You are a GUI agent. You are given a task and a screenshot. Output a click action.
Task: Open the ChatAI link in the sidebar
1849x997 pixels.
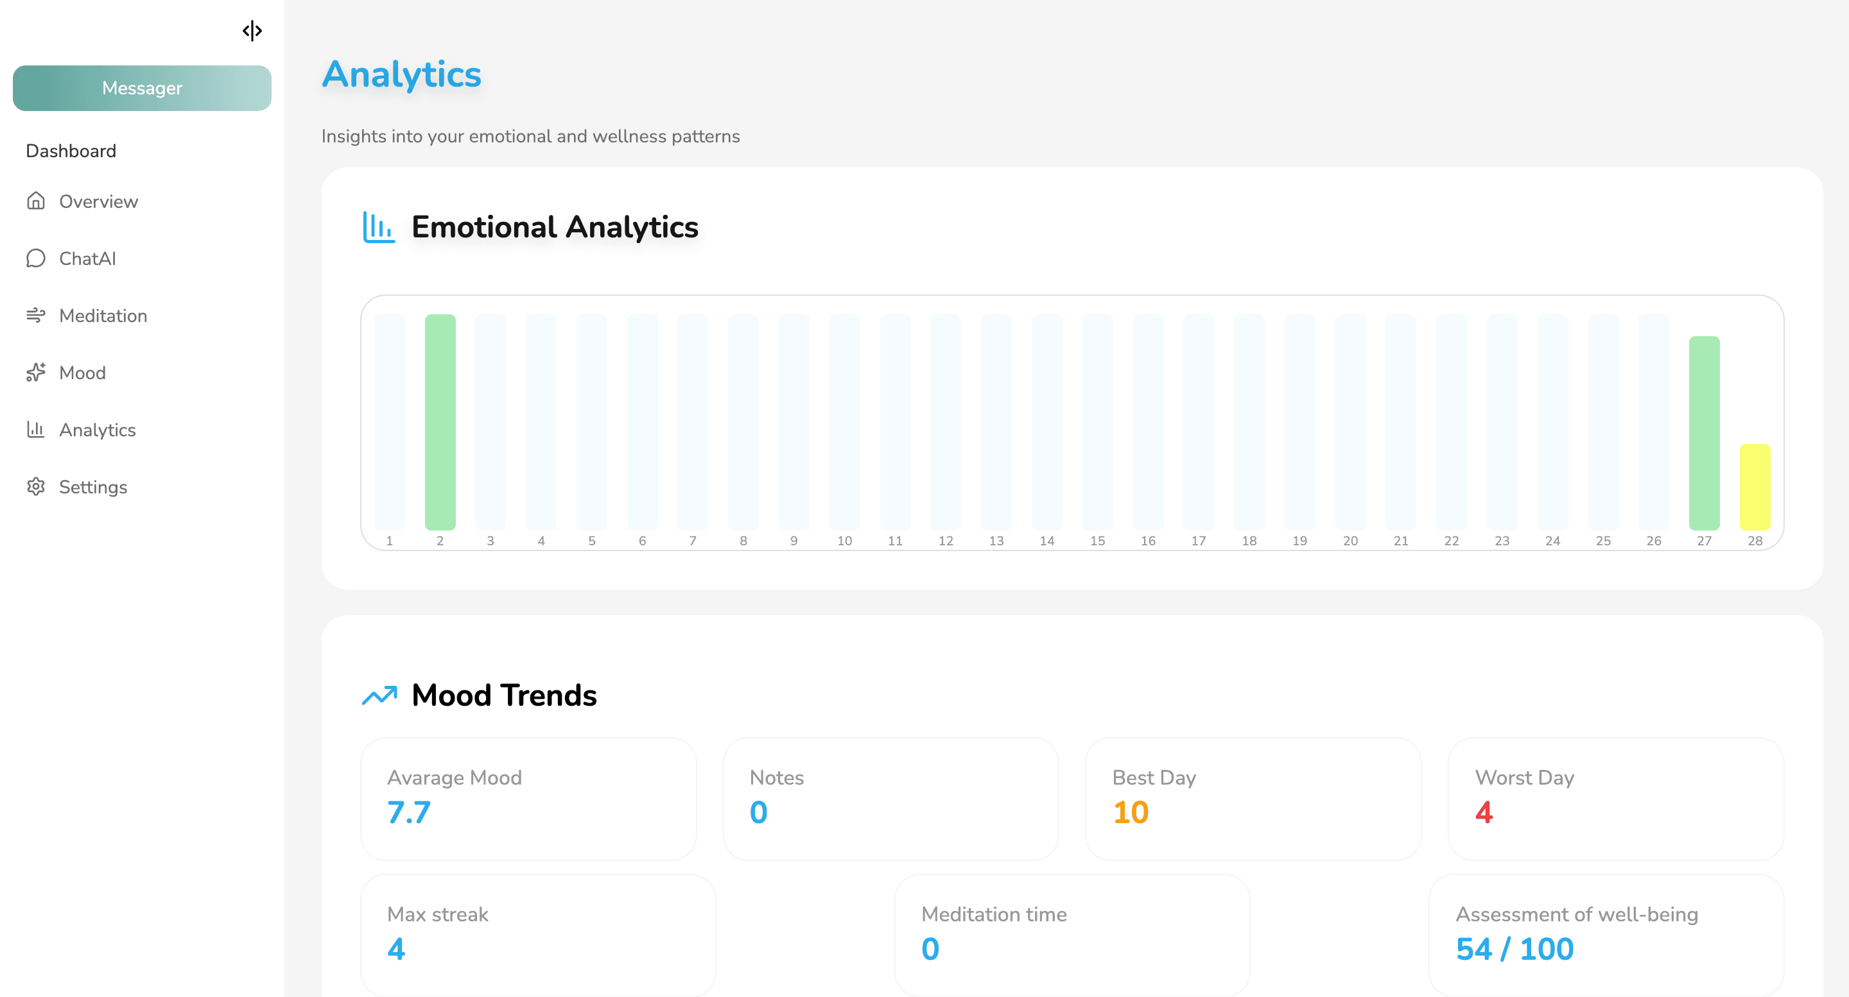click(x=87, y=258)
